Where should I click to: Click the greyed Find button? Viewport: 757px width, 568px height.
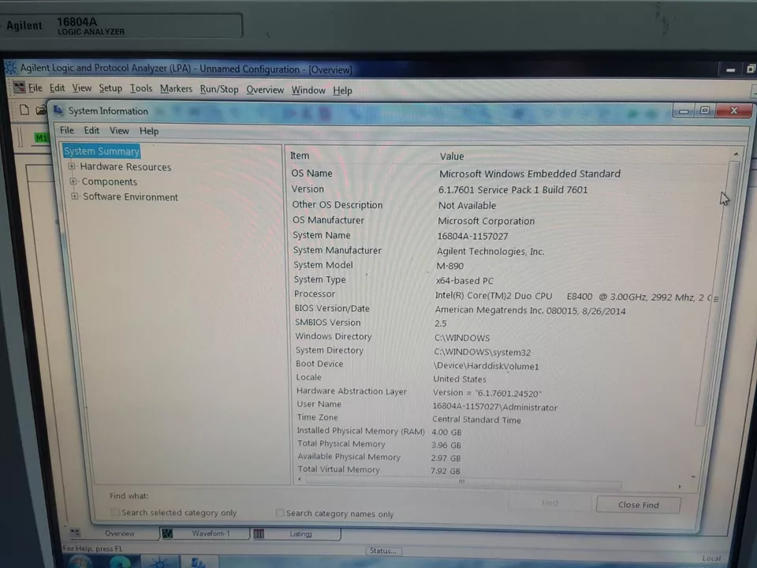tap(550, 503)
